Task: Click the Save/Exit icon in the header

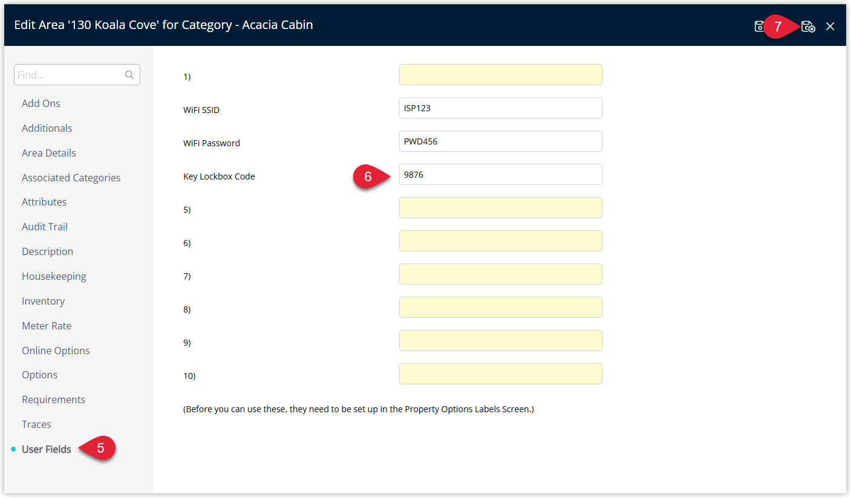Action: pos(808,27)
